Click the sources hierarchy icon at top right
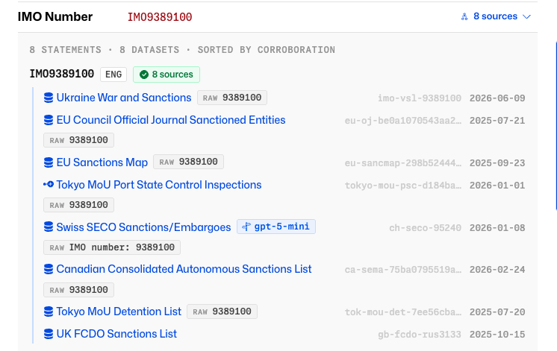The image size is (557, 351). pos(464,16)
